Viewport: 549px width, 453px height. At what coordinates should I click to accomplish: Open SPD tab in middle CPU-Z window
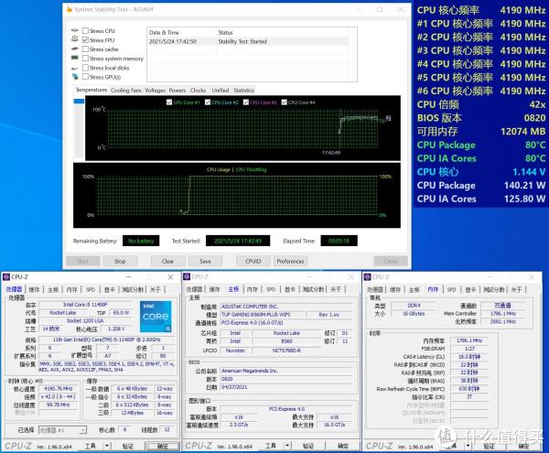tap(271, 289)
